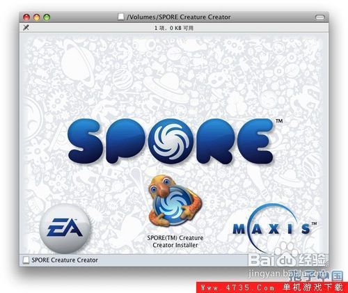Click the SPORE(TM) Creature Creator Installer label
The width and height of the screenshot is (348, 293).
click(175, 241)
